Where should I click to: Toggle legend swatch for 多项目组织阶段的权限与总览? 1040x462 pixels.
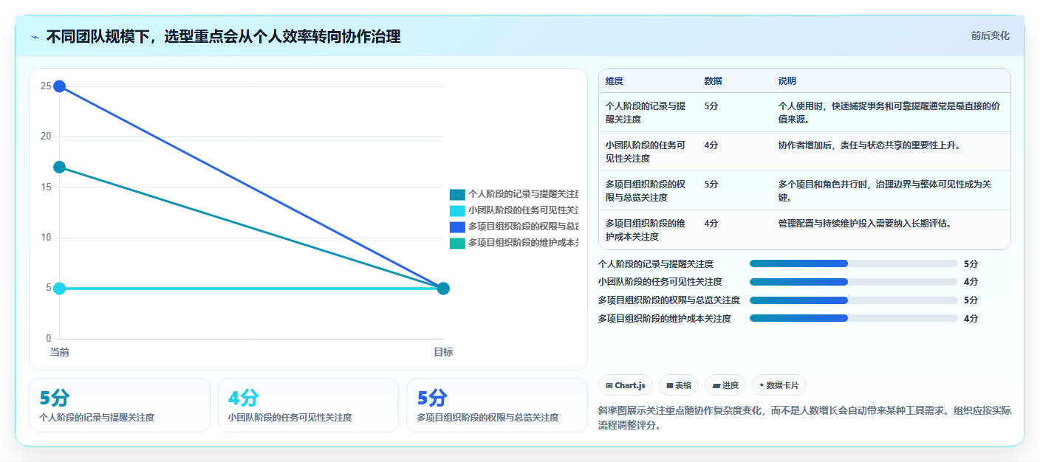coord(457,227)
